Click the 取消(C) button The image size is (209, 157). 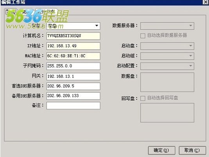click(192, 151)
